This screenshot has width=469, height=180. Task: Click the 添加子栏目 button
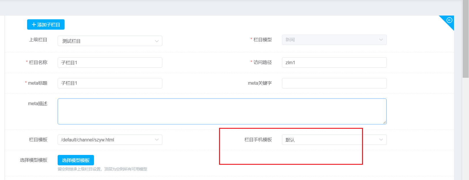click(46, 25)
